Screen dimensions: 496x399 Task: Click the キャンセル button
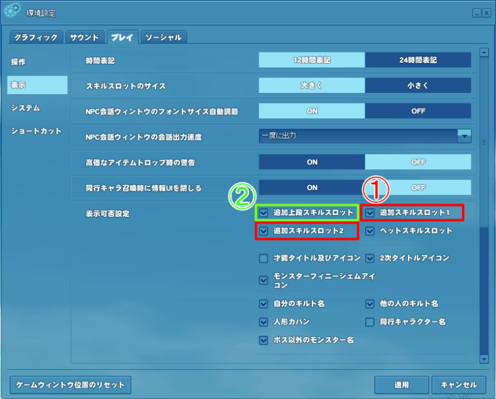[458, 384]
